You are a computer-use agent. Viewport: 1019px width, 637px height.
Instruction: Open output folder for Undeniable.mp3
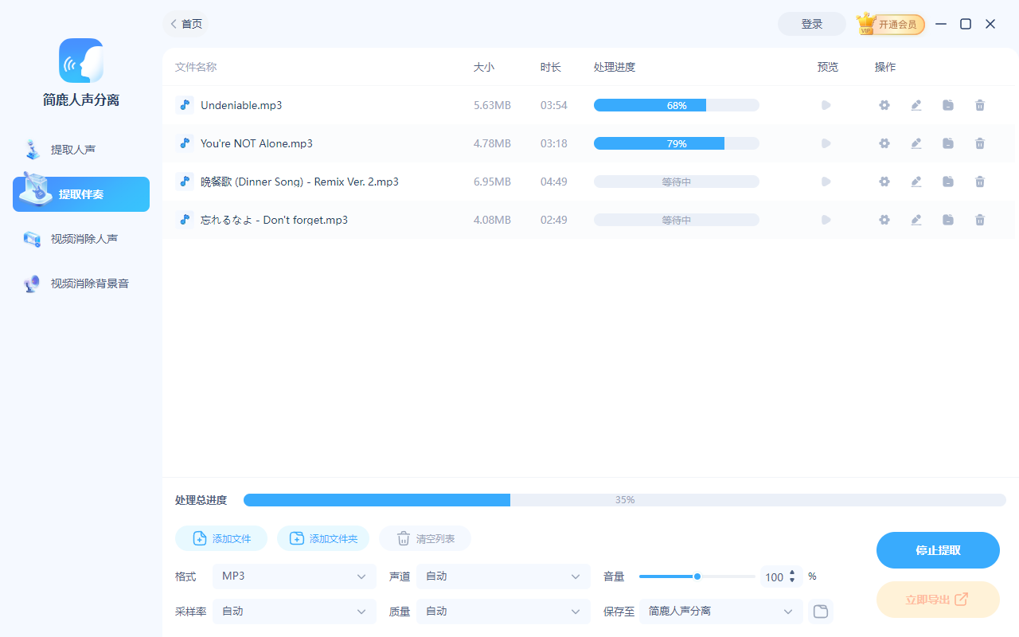(x=948, y=105)
